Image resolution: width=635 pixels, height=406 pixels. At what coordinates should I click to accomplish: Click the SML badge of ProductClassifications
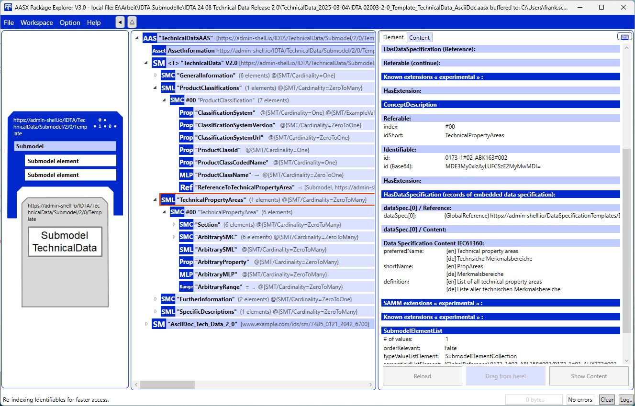pyautogui.click(x=168, y=88)
